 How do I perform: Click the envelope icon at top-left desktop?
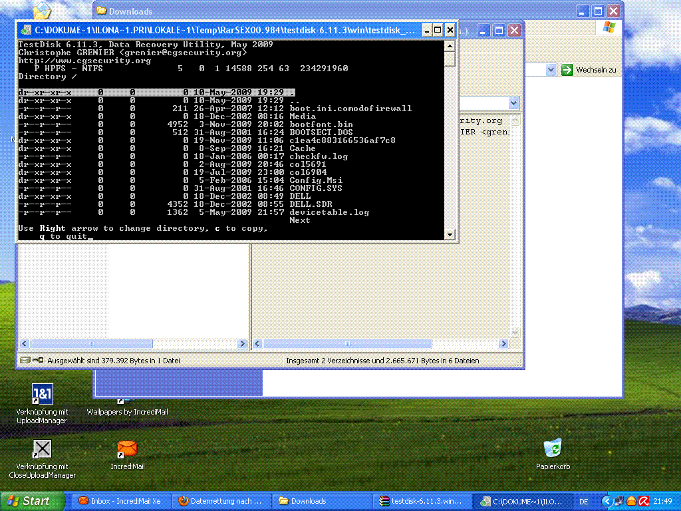point(42,10)
